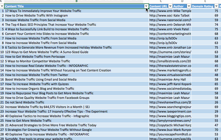Open the Content Title filter dropdown
The width and height of the screenshot is (221, 140).
click(146, 6)
